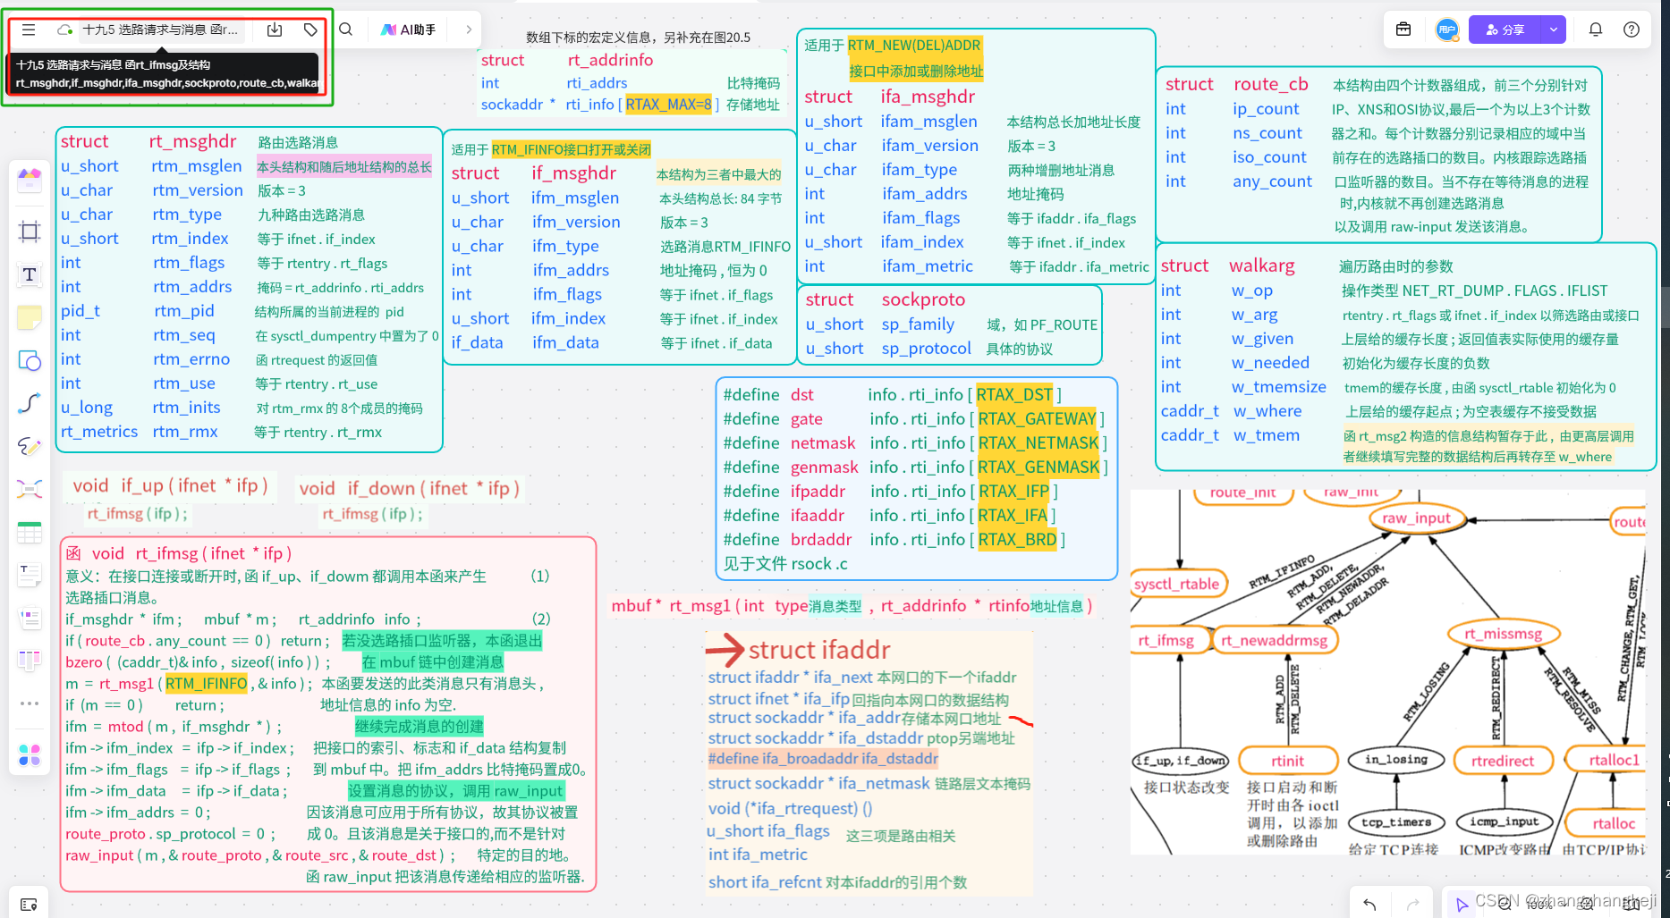This screenshot has width=1670, height=918.
Task: Select the image and card tool
Action: (30, 618)
